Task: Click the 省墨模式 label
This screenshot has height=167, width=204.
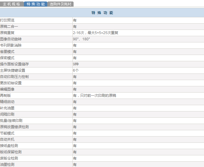Action: point(7,52)
